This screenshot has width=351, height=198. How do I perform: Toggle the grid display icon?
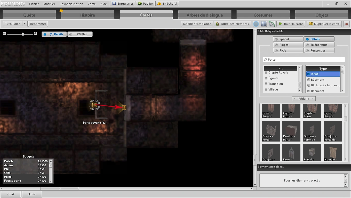tap(264, 24)
